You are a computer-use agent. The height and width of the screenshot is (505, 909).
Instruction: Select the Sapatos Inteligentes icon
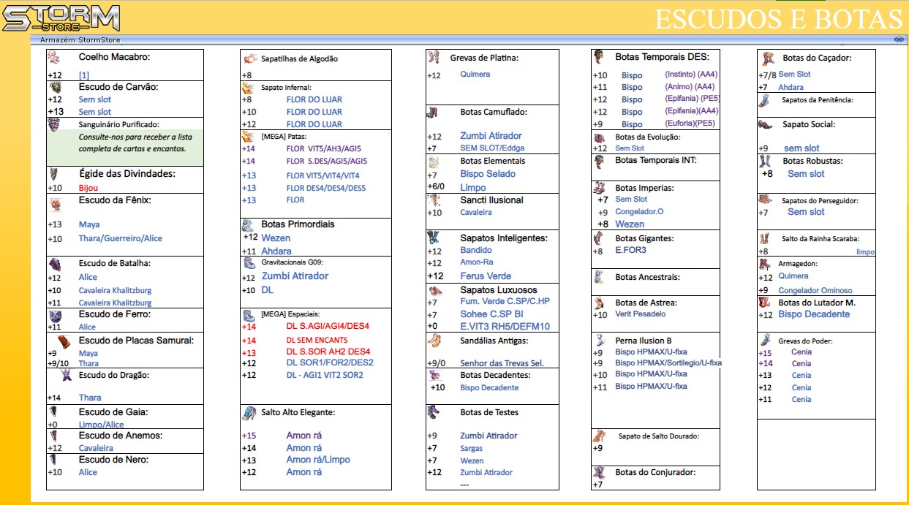(x=434, y=238)
